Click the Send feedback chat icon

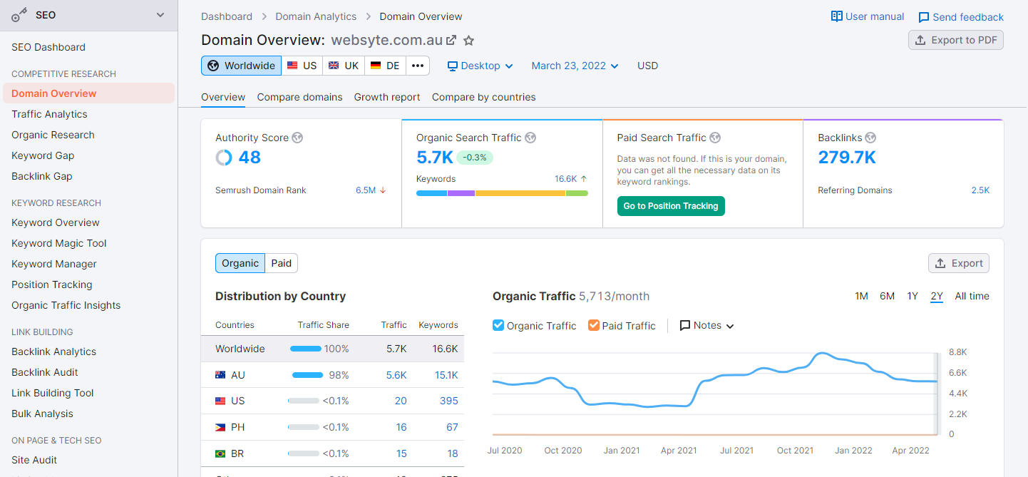[924, 17]
